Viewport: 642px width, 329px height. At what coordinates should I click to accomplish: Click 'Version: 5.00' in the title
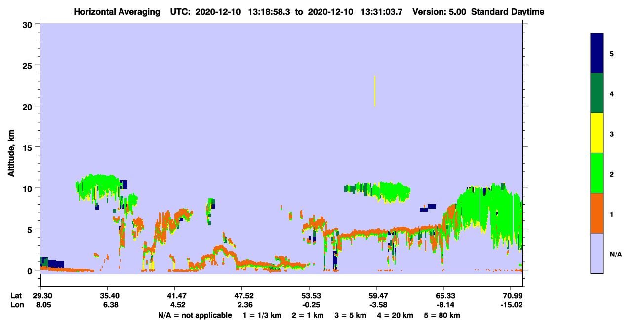439,12
